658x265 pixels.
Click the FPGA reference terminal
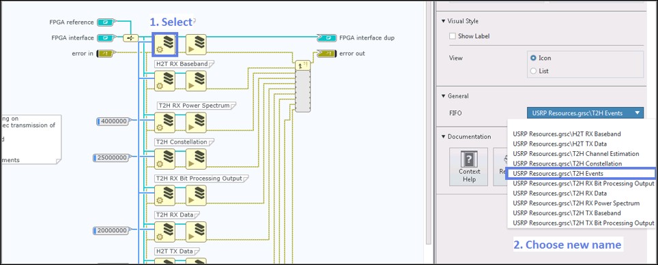click(105, 22)
